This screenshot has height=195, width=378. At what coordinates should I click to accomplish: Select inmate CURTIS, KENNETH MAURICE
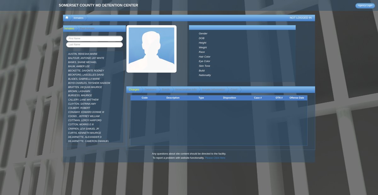[84, 133]
